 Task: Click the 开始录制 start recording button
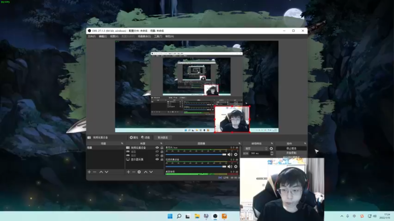click(x=291, y=153)
